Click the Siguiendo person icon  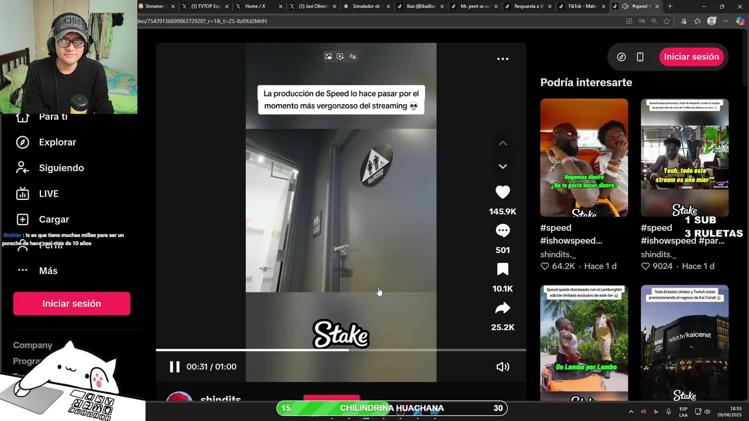coord(22,168)
